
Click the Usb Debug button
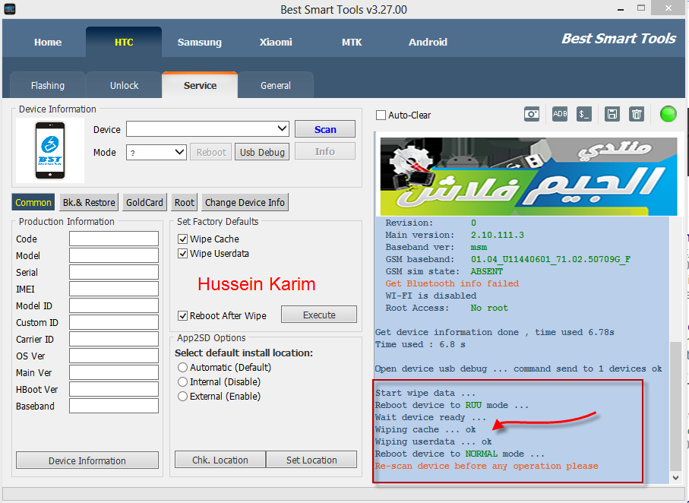coord(262,152)
